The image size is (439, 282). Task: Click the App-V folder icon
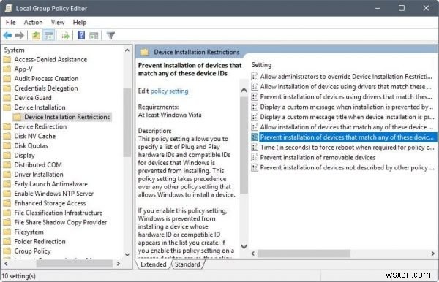point(7,69)
